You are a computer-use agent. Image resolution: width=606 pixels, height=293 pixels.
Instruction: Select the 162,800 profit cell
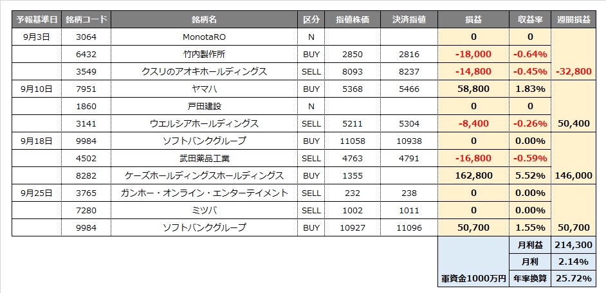tap(473, 175)
